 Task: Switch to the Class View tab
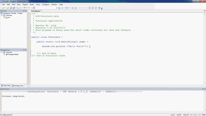(x=6, y=86)
